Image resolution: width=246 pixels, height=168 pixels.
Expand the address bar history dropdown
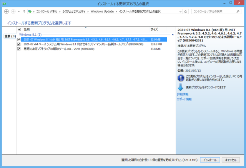180,12
